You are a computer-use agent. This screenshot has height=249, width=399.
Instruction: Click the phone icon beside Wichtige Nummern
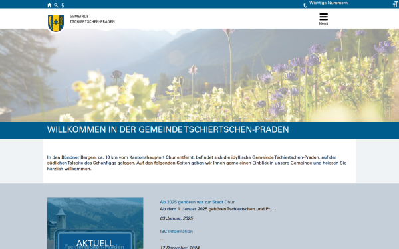(x=305, y=5)
